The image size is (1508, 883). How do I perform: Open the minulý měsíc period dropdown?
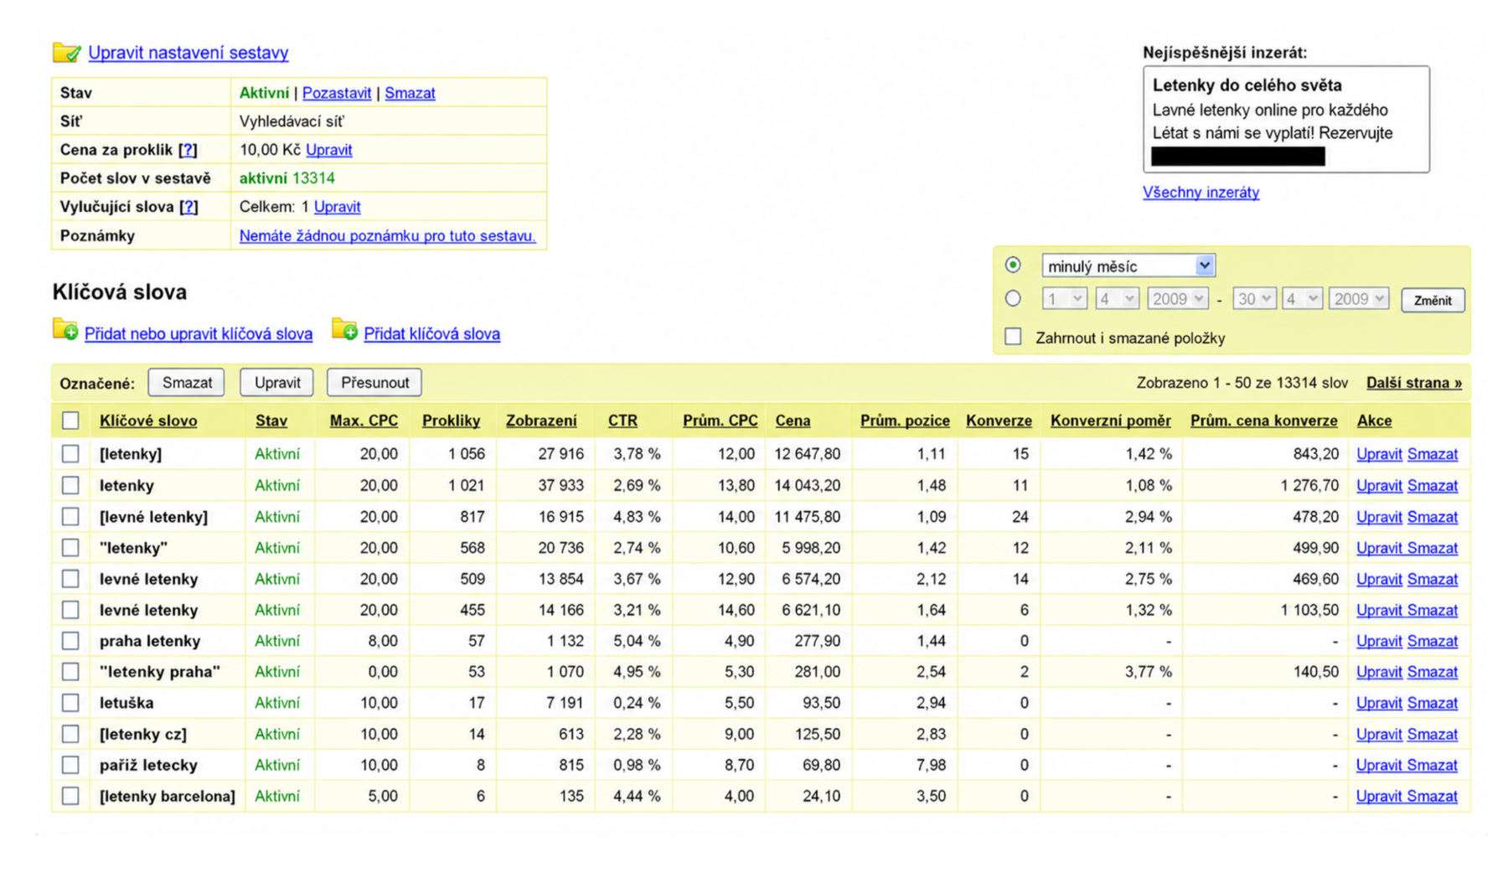coord(1128,266)
